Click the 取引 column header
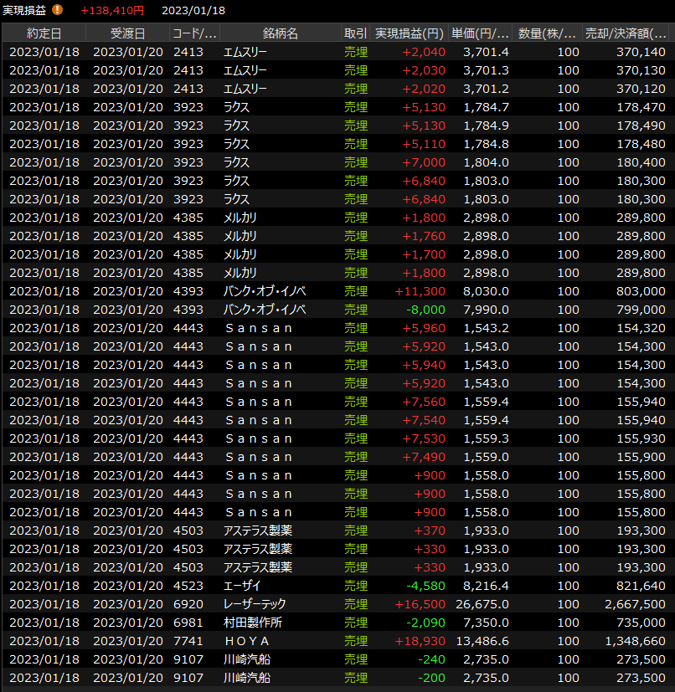 355,33
